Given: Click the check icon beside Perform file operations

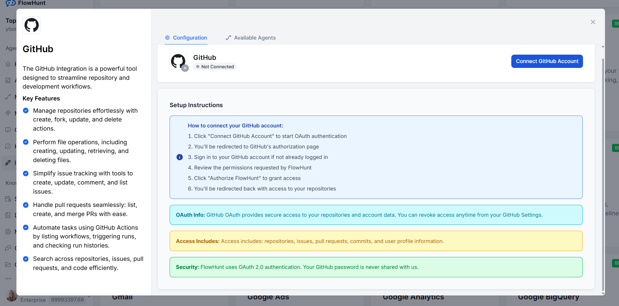Looking at the screenshot, I should point(26,142).
